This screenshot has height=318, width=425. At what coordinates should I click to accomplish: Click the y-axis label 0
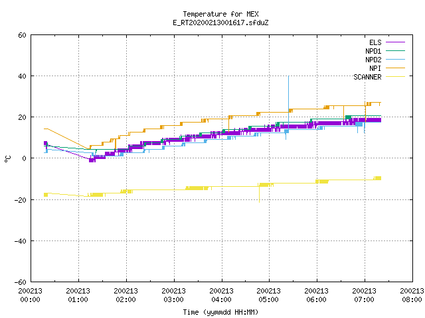pyautogui.click(x=24, y=158)
